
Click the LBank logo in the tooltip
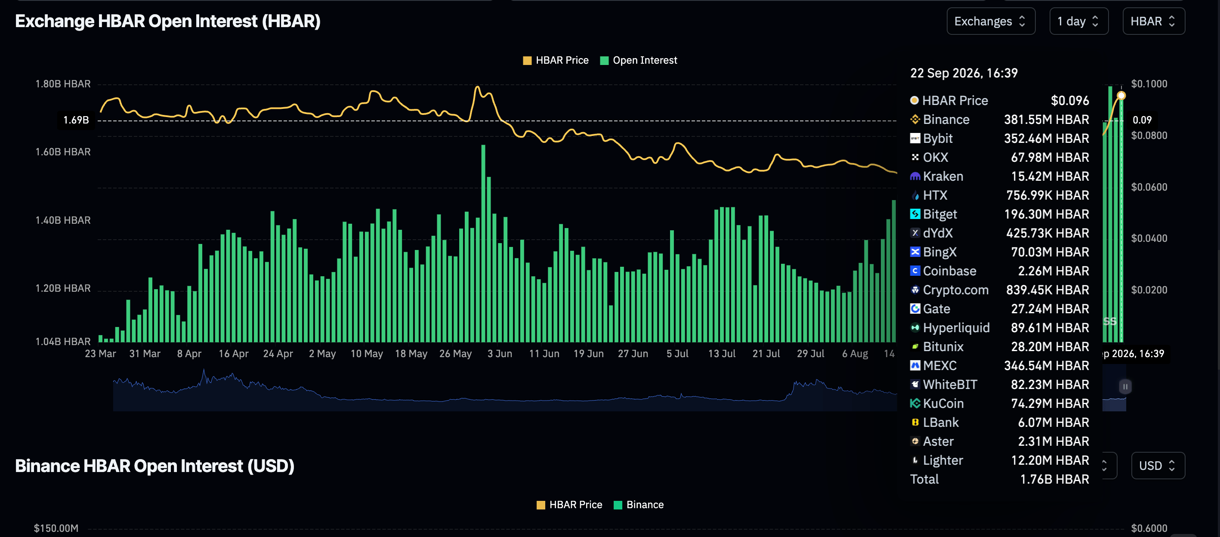pos(915,423)
